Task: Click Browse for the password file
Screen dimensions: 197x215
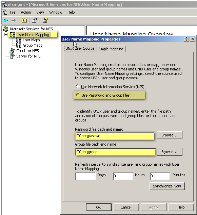Action: tap(170, 135)
